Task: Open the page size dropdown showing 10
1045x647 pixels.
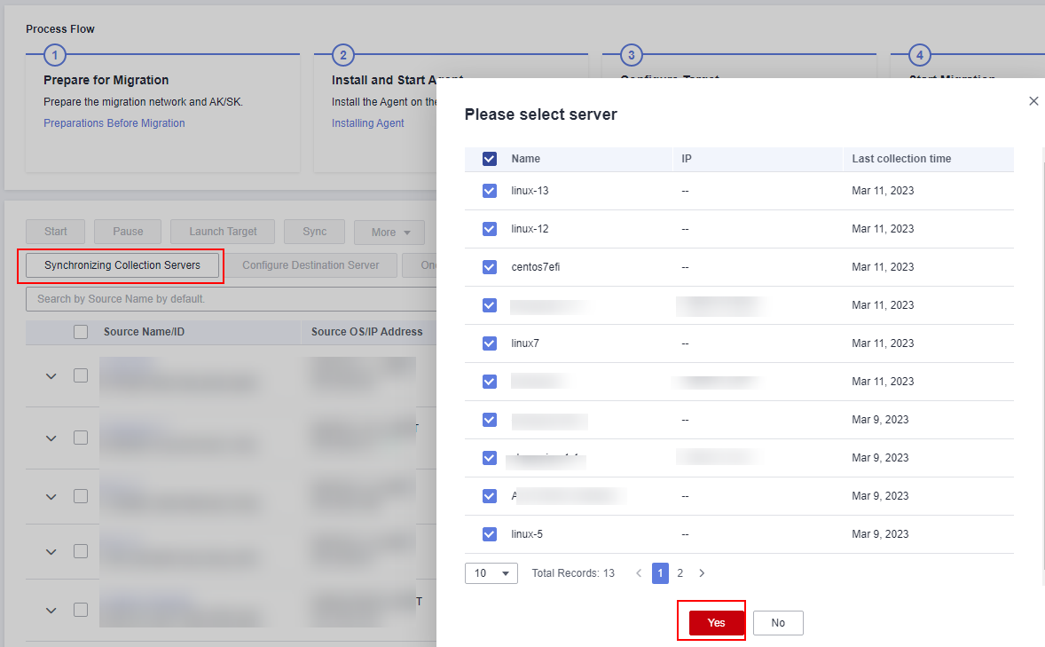Action: pyautogui.click(x=491, y=573)
